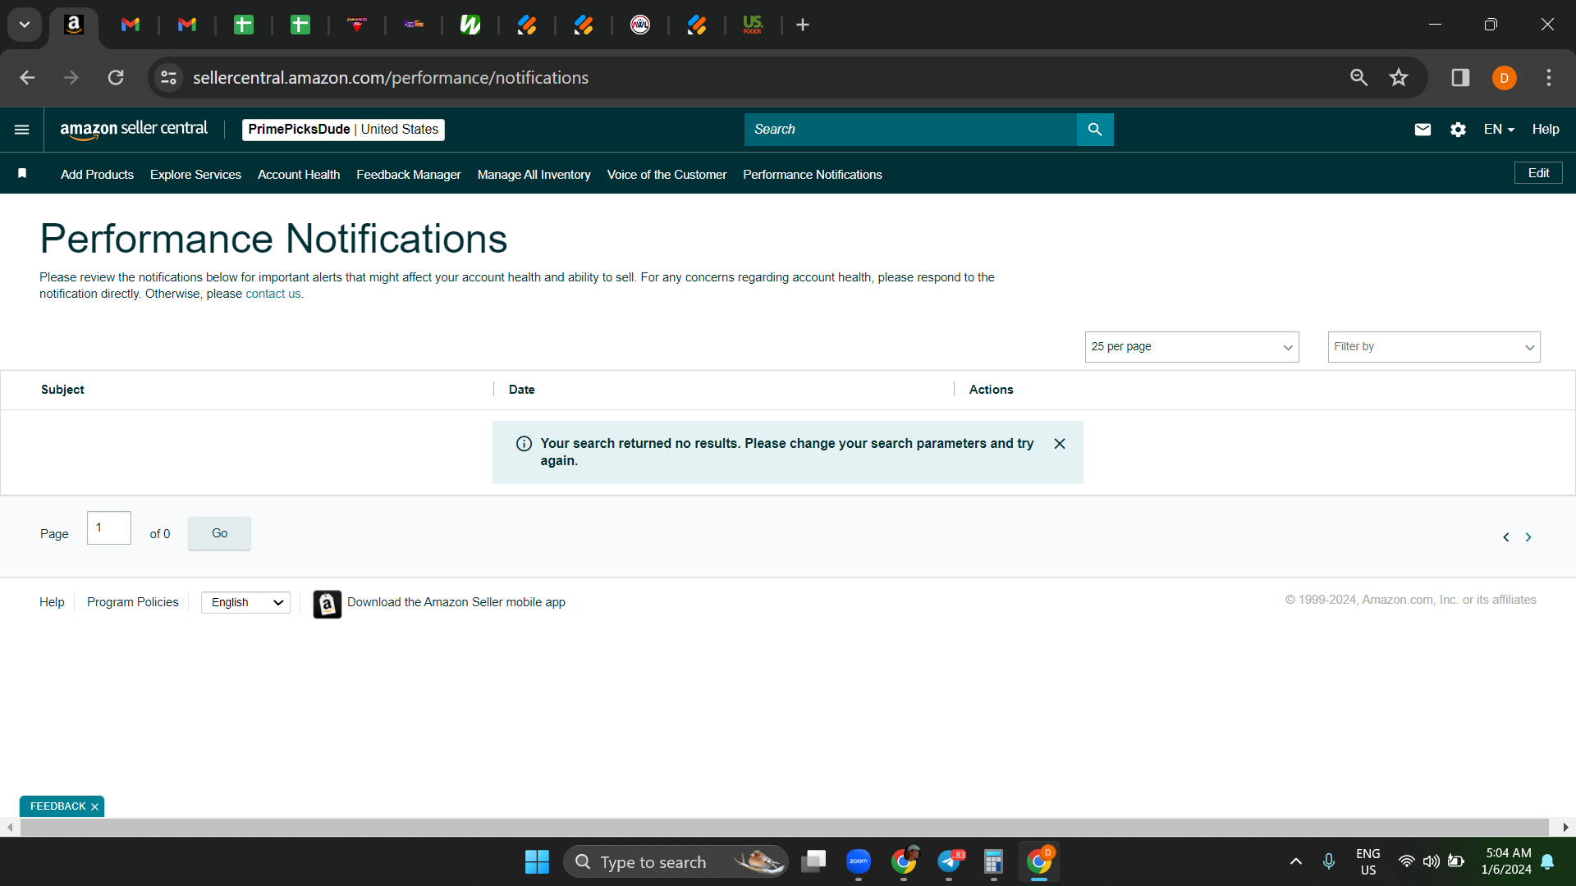The width and height of the screenshot is (1576, 886).
Task: Open Account Health menu item
Action: point(299,175)
